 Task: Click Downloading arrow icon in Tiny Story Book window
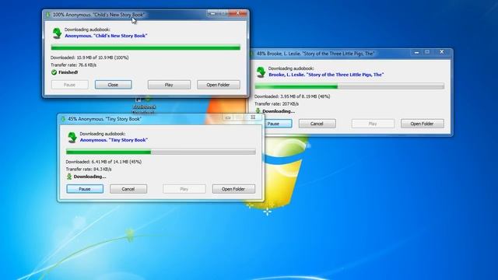coord(69,177)
